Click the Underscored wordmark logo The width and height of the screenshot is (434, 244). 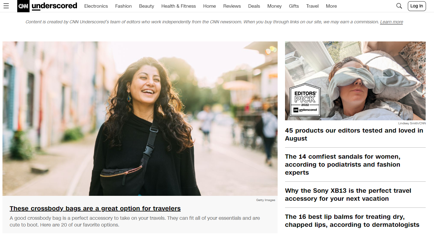54,6
